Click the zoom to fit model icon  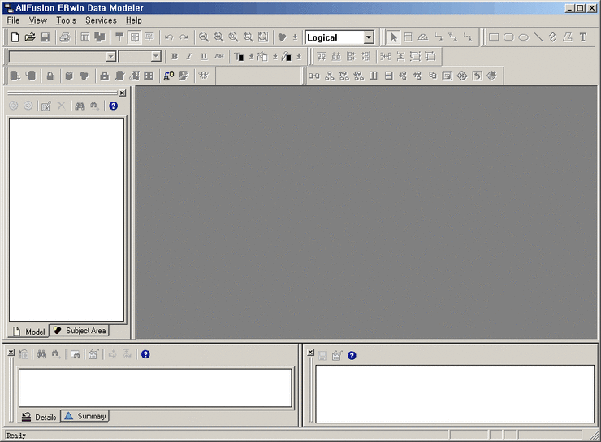coord(263,37)
